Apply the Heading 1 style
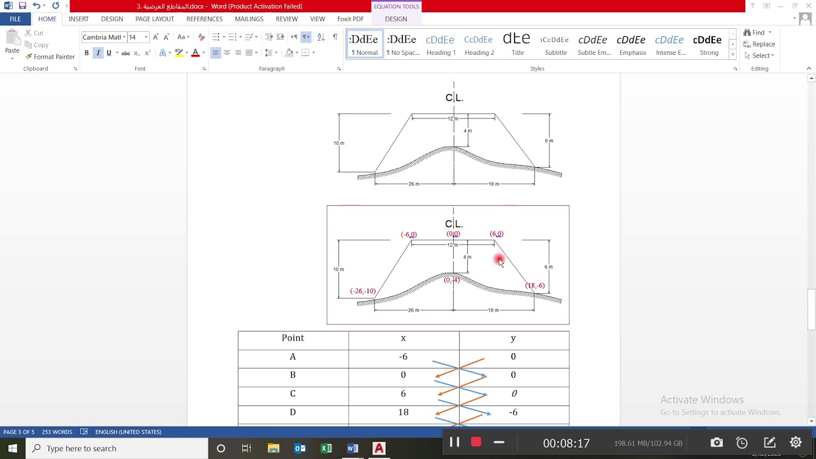This screenshot has width=816, height=459. click(441, 45)
